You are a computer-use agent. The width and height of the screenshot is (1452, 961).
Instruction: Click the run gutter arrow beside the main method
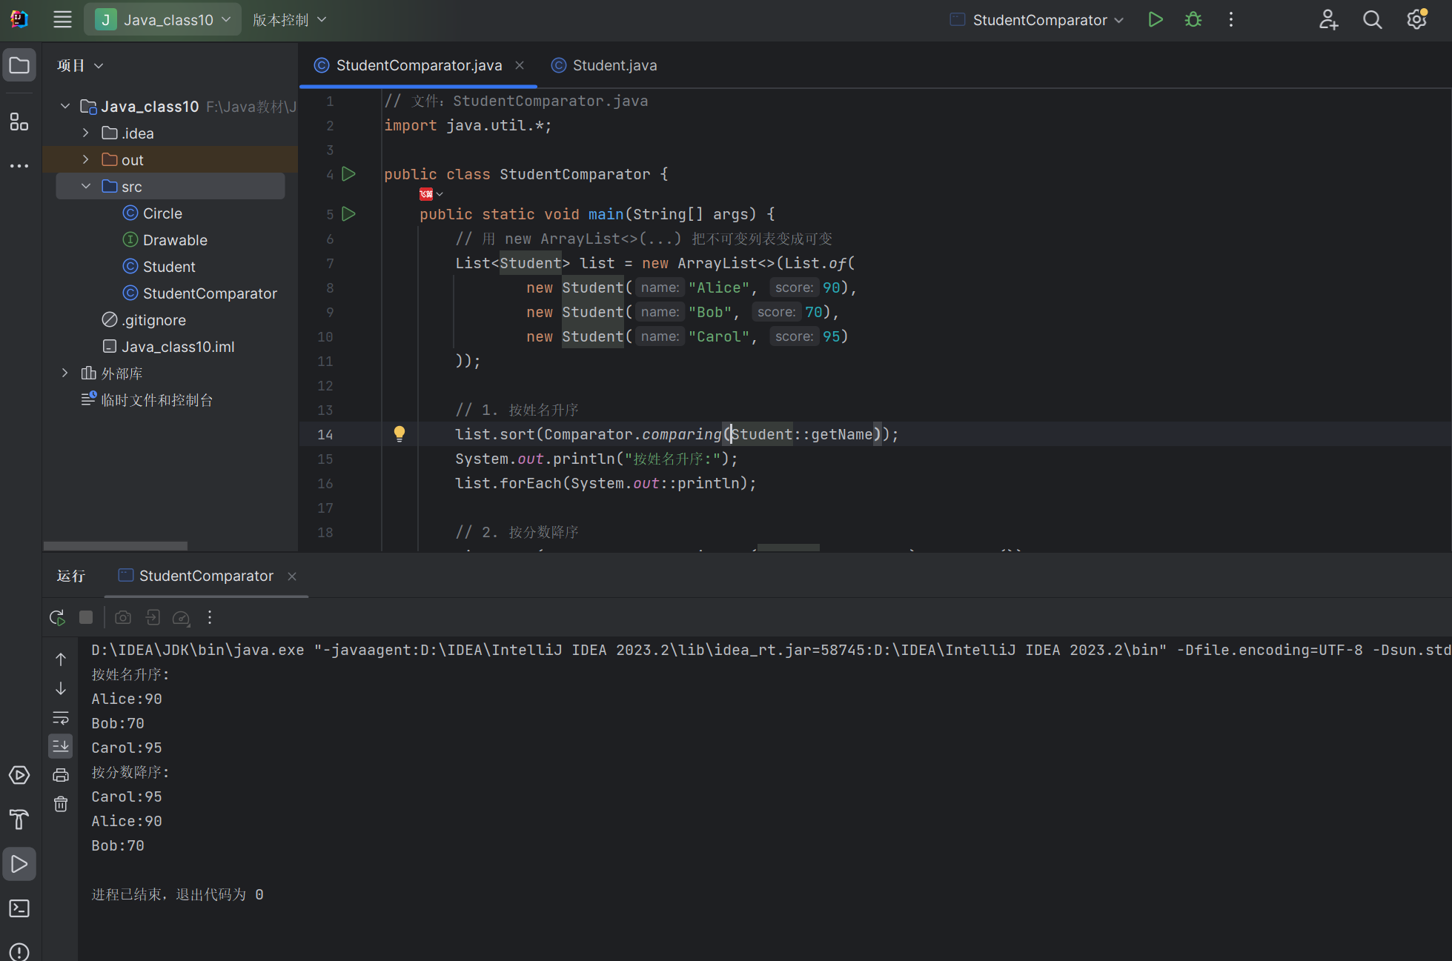(348, 214)
